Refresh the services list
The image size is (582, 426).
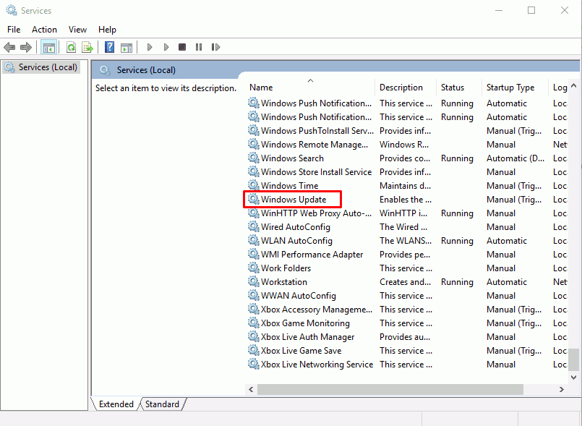click(71, 47)
